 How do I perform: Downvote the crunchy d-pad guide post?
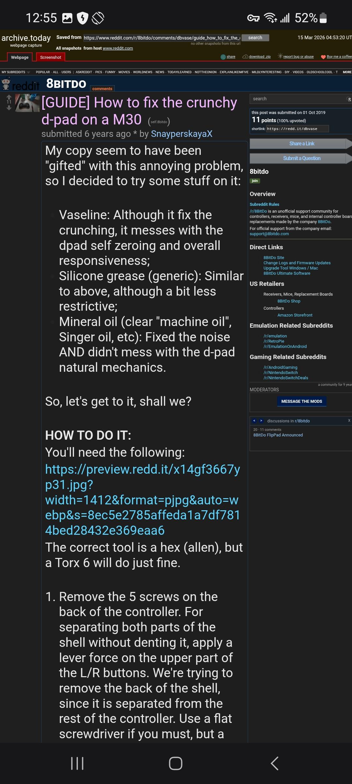(9, 108)
